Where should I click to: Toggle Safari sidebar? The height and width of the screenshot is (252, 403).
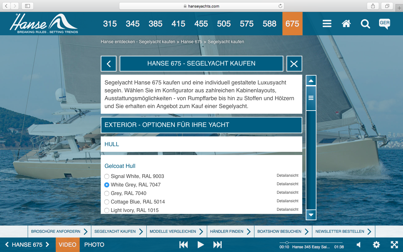coord(27,6)
